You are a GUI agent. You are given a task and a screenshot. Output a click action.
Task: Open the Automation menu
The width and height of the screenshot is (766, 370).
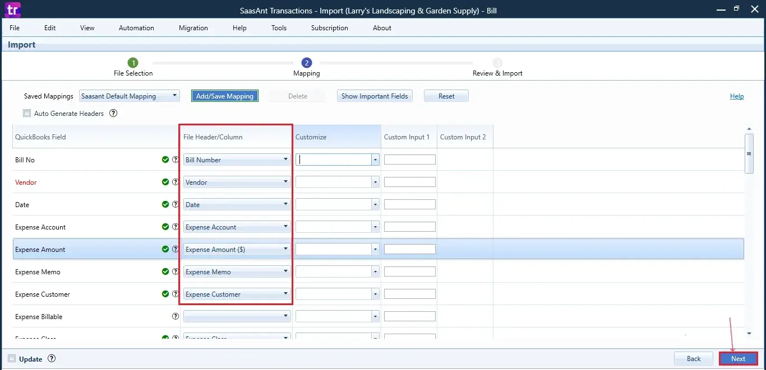136,28
